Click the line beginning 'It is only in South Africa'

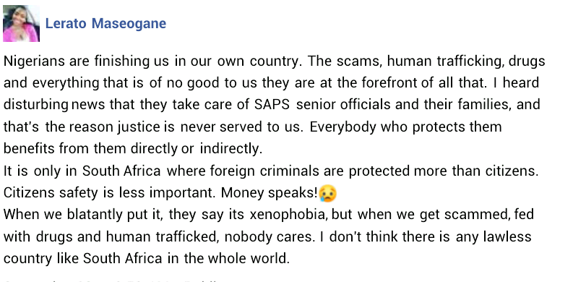(x=271, y=171)
